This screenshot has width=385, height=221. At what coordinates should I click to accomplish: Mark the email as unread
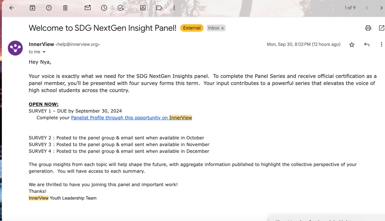[88, 8]
